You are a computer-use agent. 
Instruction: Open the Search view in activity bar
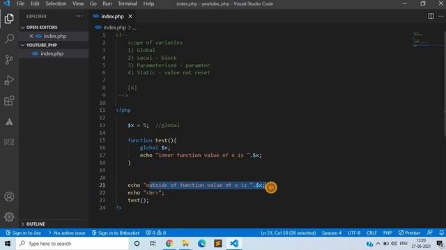click(x=9, y=39)
